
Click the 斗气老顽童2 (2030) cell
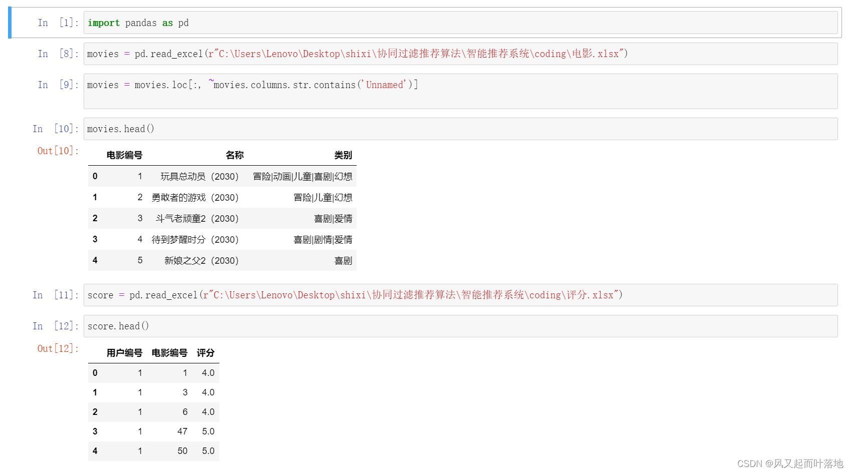[x=197, y=218]
